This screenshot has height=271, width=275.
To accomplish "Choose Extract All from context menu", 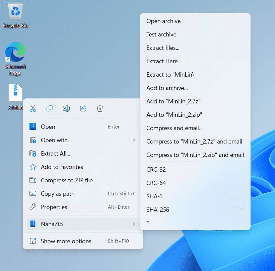I will (55, 154).
